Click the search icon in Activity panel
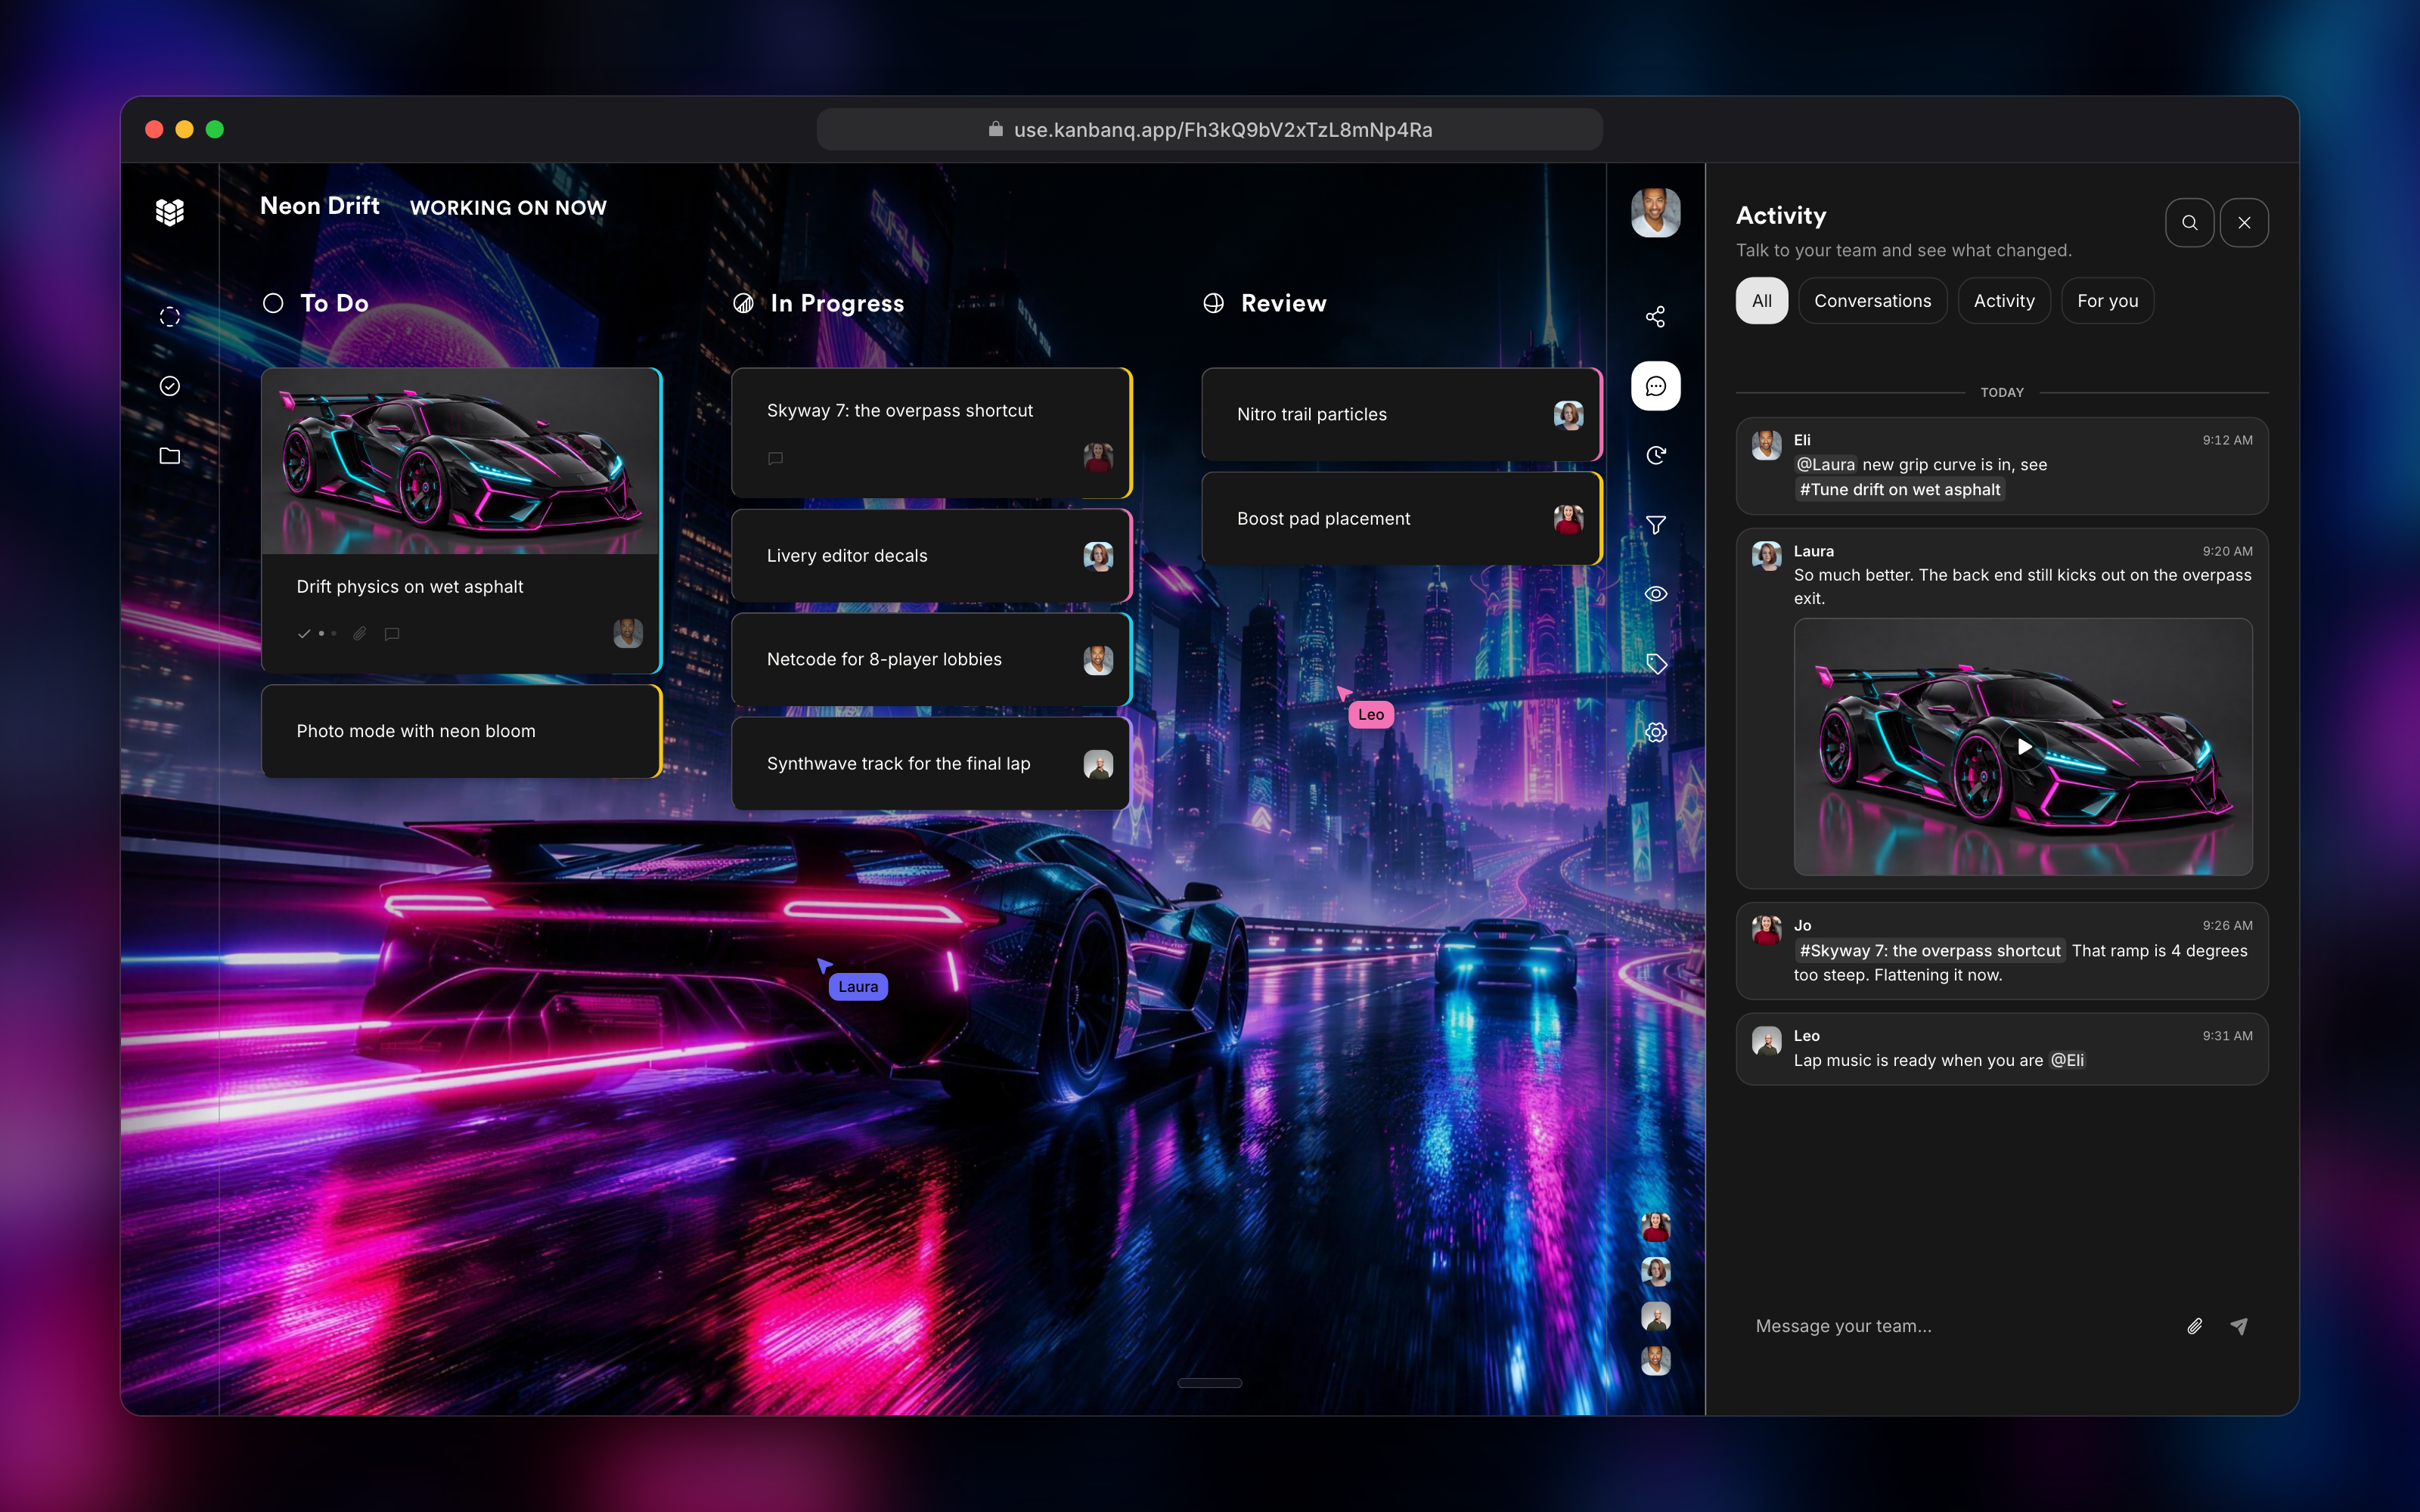Viewport: 2420px width, 1512px height. (x=2190, y=222)
